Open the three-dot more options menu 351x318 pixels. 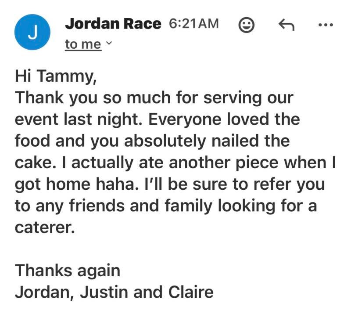tap(326, 25)
